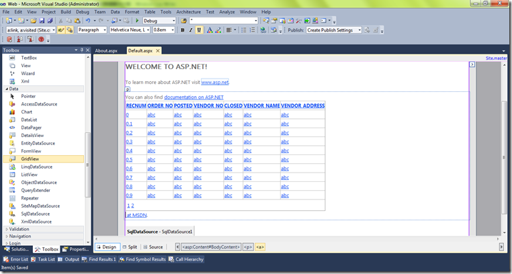Image resolution: width=512 pixels, height=274 pixels.
Task: Click the content placeholder smart tag arrow
Action: click(x=472, y=64)
